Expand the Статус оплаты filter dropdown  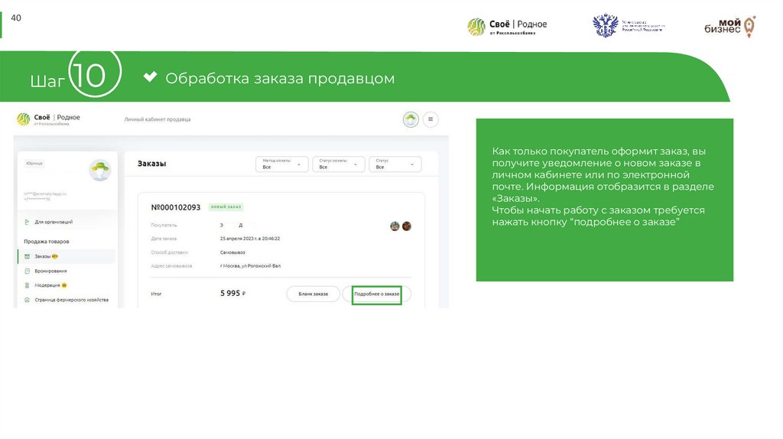click(338, 164)
